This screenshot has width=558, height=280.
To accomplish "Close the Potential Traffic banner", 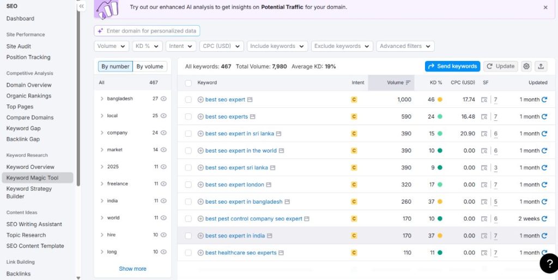I will 545,7.
